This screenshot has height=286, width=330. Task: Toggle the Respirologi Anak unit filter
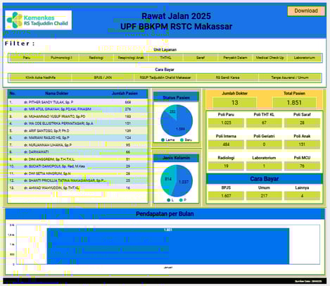click(x=131, y=58)
